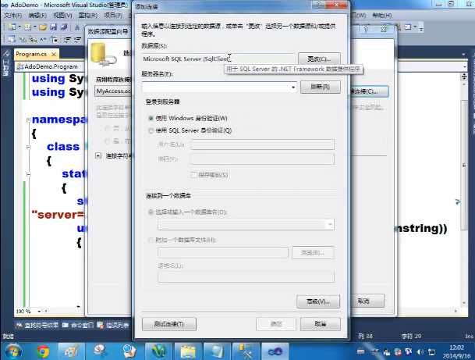Select second radio option in wizard window behind

(107, 141)
